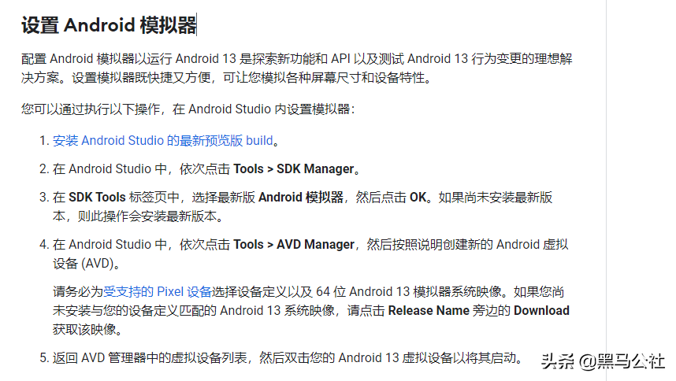Click the '获取该映像' text line
Image resolution: width=676 pixels, height=381 pixels.
point(88,329)
